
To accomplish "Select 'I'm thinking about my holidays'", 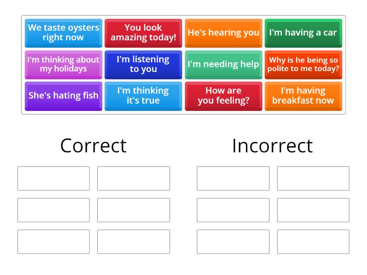I will tap(63, 64).
